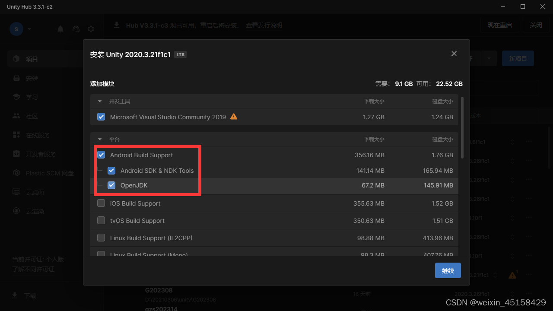
Task: Click the OpenJDK row label
Action: click(134, 186)
